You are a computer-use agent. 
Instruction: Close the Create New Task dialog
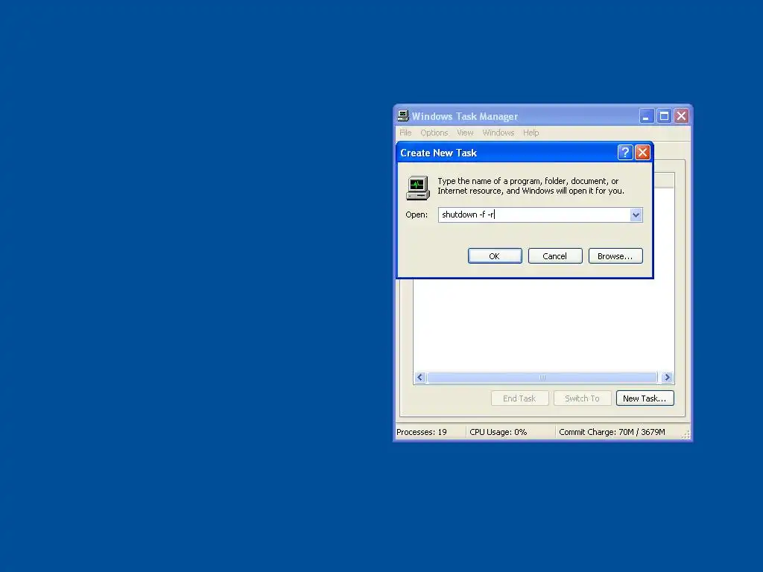click(x=642, y=153)
